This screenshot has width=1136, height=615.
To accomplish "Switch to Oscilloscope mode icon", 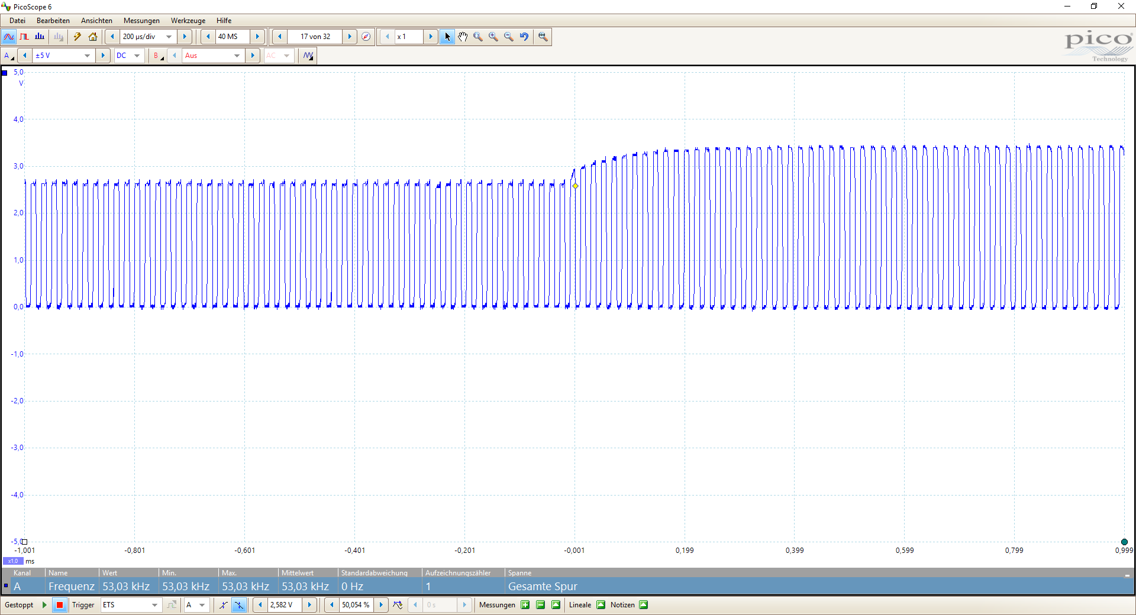I will 9,37.
